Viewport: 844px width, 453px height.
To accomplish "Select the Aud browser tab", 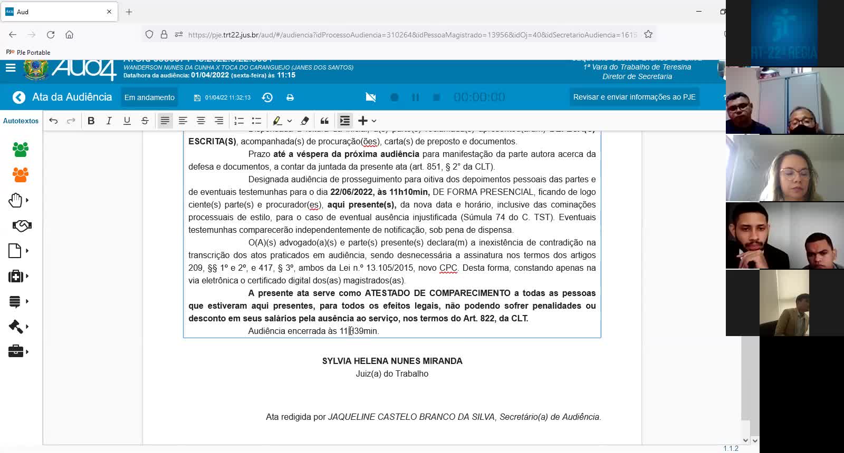I will [59, 12].
